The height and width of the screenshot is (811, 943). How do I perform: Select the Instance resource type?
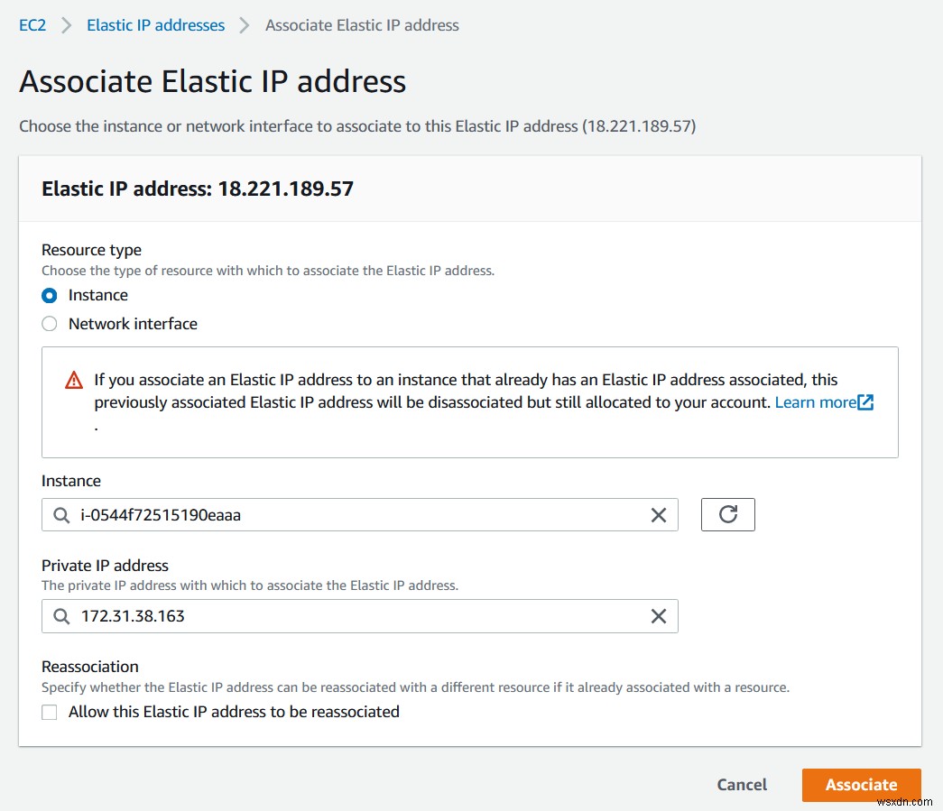click(x=50, y=295)
